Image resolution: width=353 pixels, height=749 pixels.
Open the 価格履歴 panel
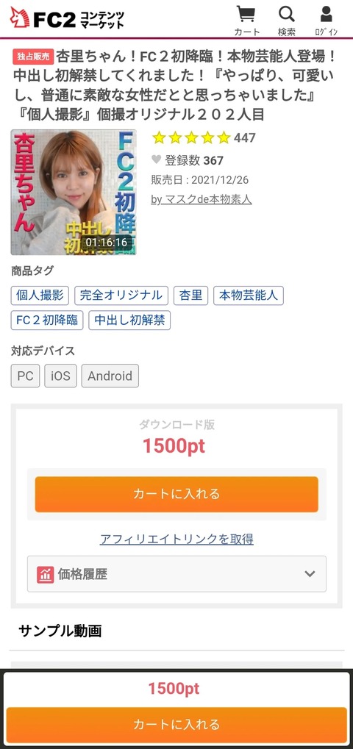coord(176,573)
